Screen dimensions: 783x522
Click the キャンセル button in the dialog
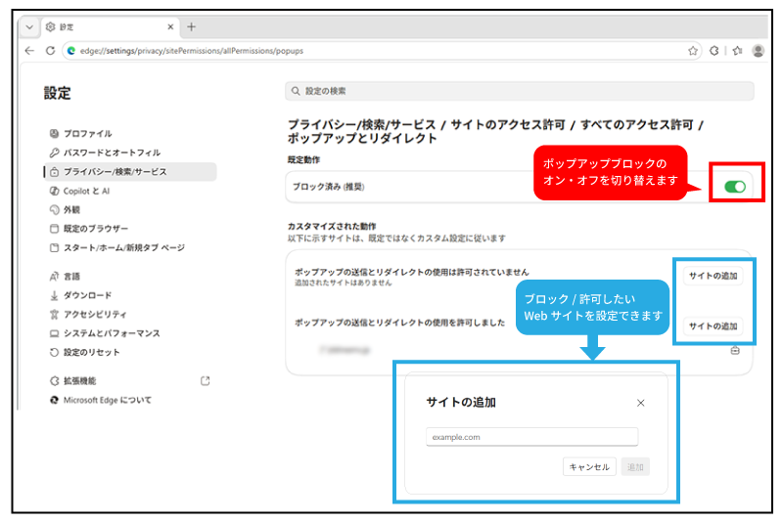[589, 467]
